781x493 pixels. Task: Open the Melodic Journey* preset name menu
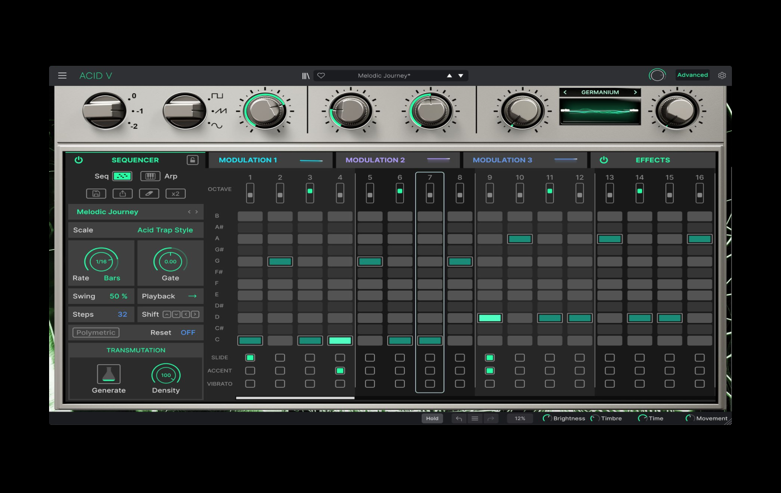tap(384, 76)
